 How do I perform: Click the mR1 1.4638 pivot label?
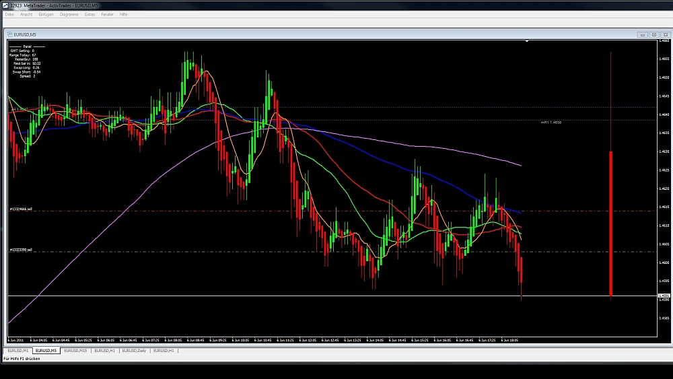click(x=551, y=123)
